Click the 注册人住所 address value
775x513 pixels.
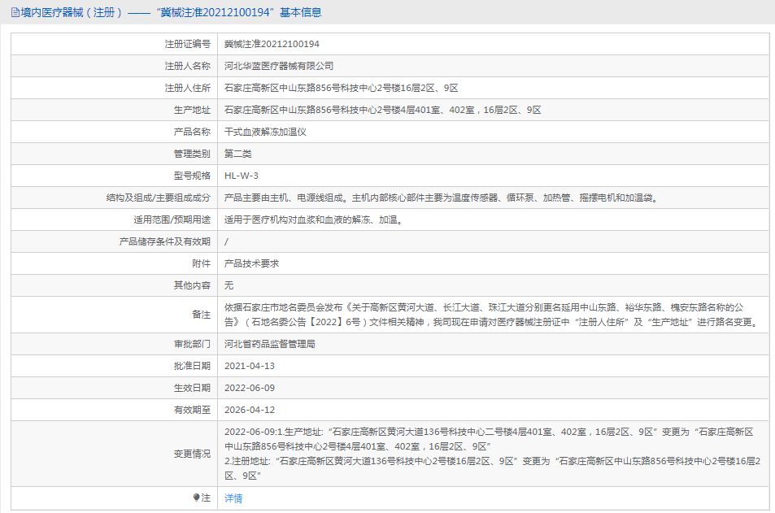tap(342, 88)
